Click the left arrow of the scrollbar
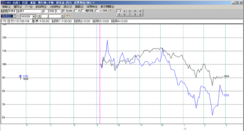This screenshot has height=131, width=244. (x=39, y=16)
